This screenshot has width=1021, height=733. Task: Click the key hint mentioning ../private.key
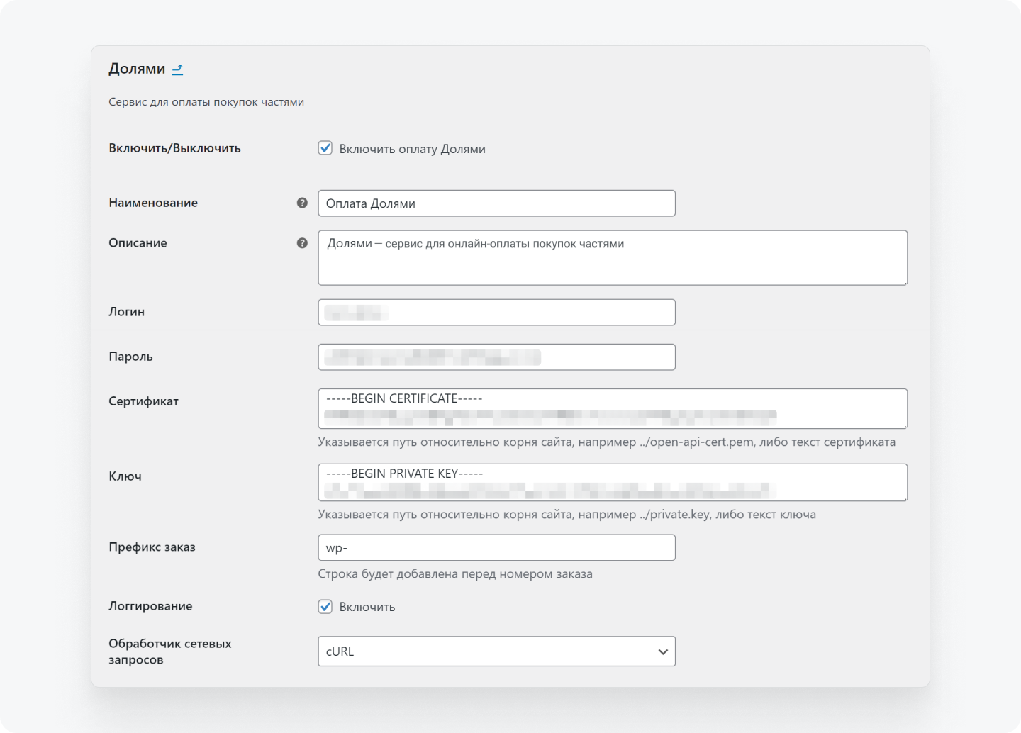point(567,514)
